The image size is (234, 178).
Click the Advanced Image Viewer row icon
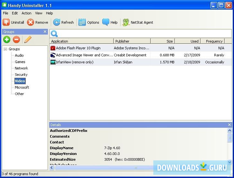click(53, 55)
